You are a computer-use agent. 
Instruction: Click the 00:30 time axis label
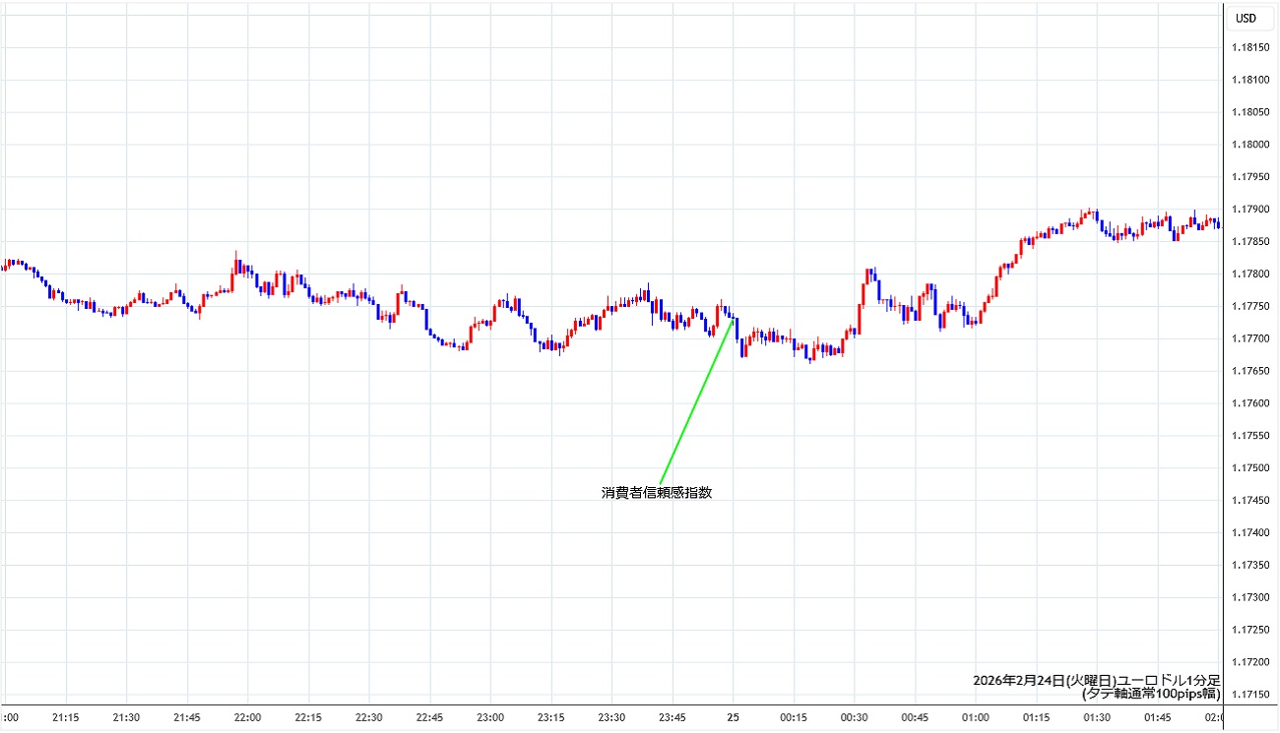tap(855, 717)
